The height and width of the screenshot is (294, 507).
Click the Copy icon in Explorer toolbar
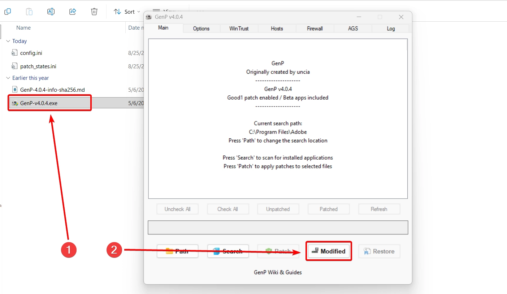[8, 12]
